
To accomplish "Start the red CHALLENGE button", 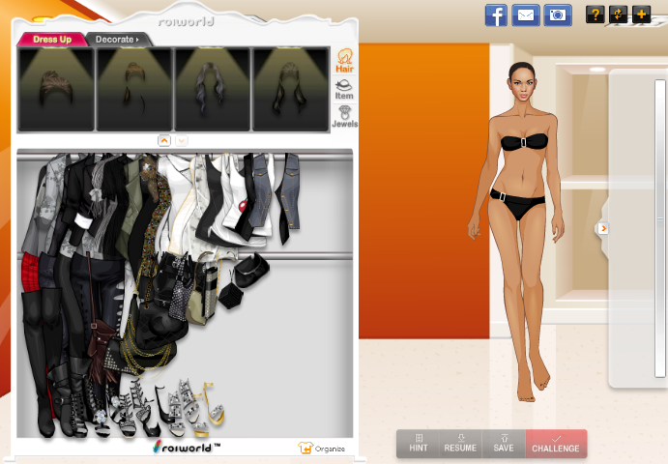I will 556,444.
